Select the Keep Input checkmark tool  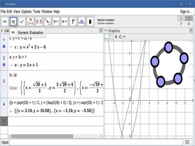click(x=22, y=21)
